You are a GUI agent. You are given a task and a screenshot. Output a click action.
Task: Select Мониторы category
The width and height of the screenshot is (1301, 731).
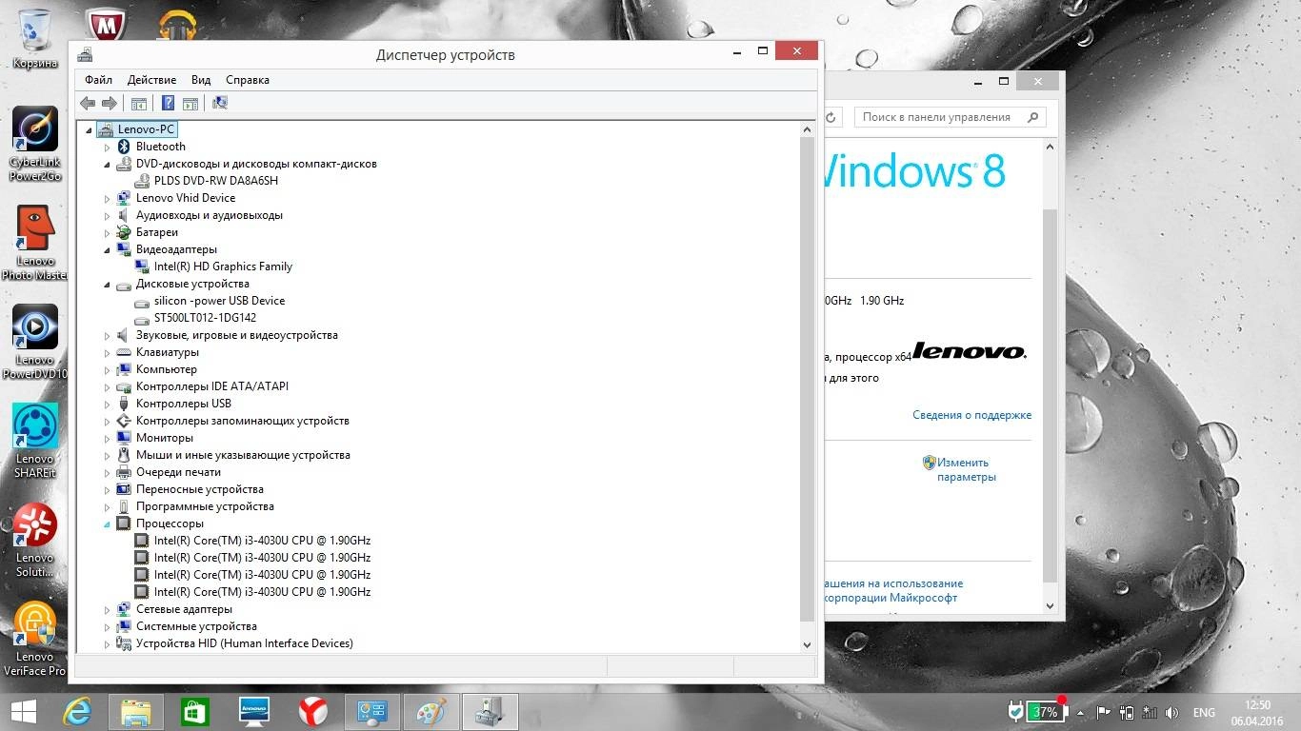[x=165, y=438]
